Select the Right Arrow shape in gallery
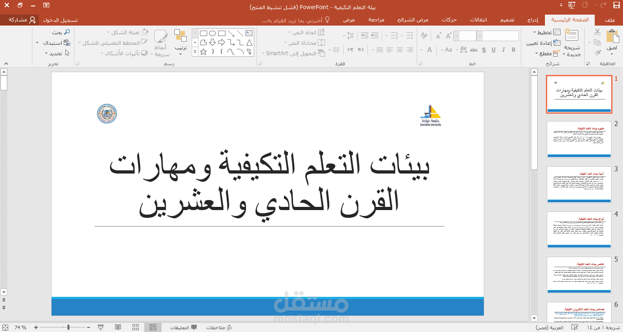 221,42
